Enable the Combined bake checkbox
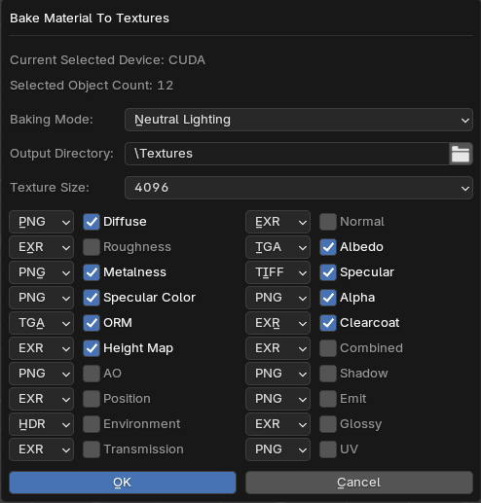Viewport: 481px width, 503px height. click(328, 348)
